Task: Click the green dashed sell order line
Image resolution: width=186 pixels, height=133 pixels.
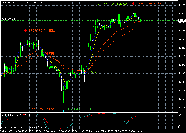Action: [x=89, y=21]
